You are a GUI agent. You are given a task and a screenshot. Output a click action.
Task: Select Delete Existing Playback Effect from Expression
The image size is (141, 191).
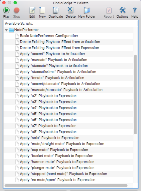pyautogui.click(x=59, y=48)
